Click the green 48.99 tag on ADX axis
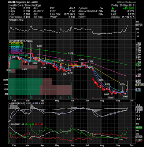Image resolution: width=144 pixels, height=147 pixels. coord(139,128)
